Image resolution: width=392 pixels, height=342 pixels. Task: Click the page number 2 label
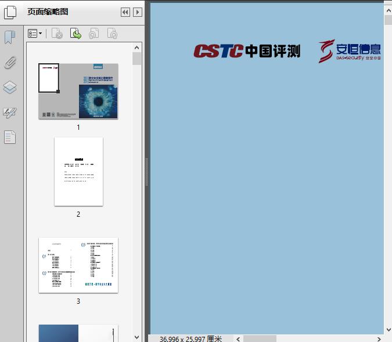[78, 214]
